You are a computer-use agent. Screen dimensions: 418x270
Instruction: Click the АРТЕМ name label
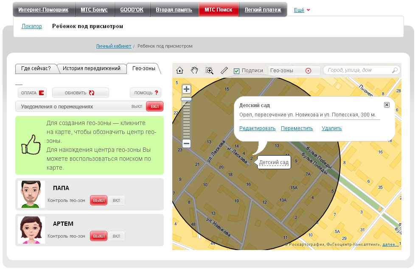coord(63,224)
